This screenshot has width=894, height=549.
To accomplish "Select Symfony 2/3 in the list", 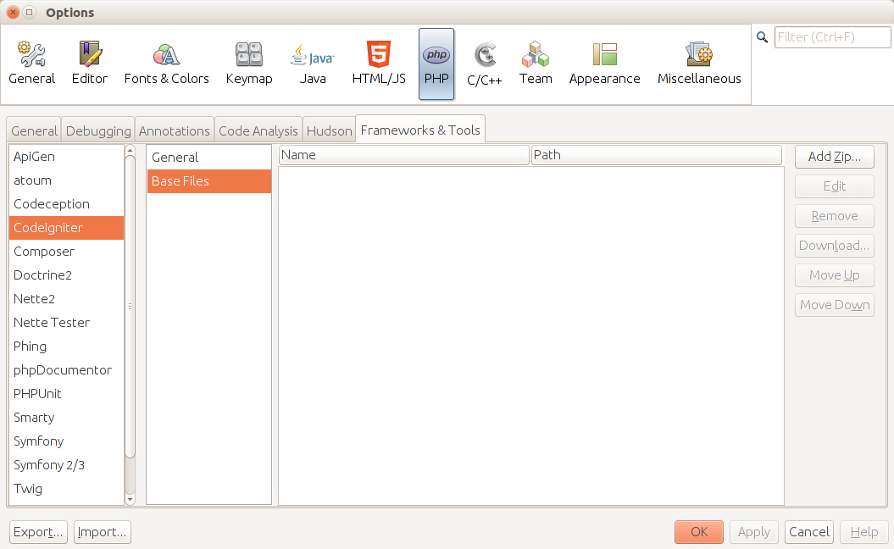I will (x=66, y=465).
